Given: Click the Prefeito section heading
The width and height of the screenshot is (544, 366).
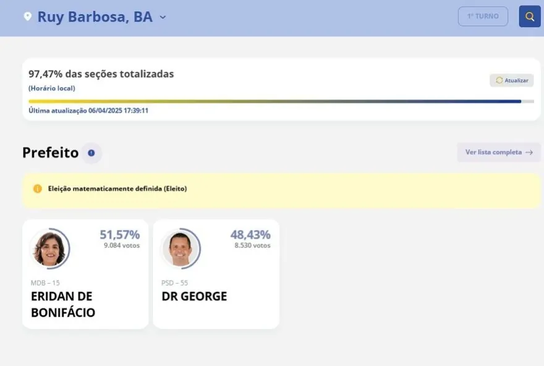Looking at the screenshot, I should click(50, 153).
